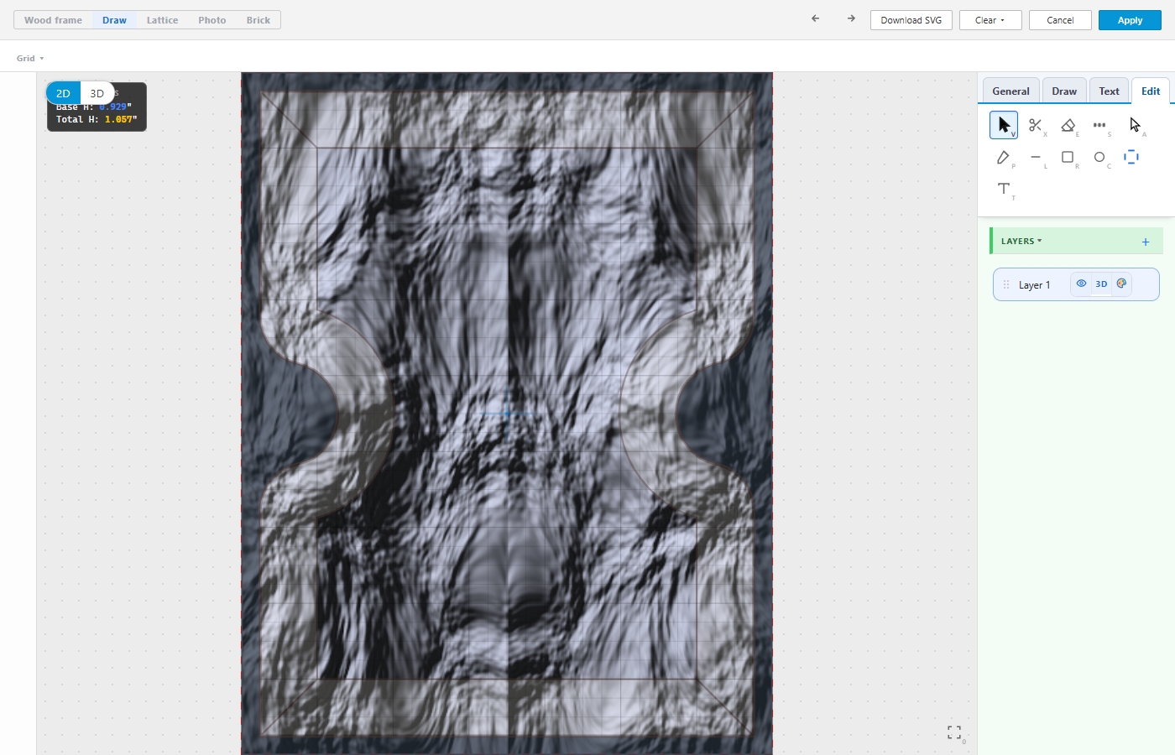
Task: Open the Clear dropdown menu
Action: (990, 20)
